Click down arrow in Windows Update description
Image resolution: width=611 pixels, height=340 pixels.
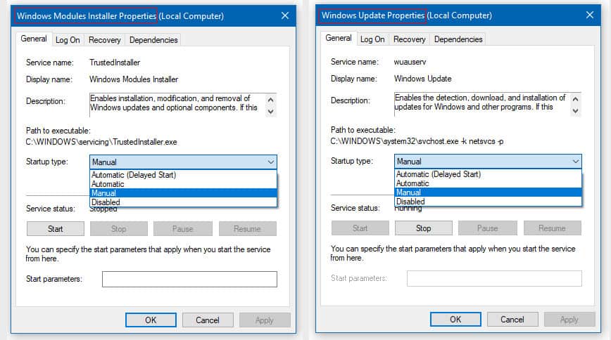(x=575, y=111)
